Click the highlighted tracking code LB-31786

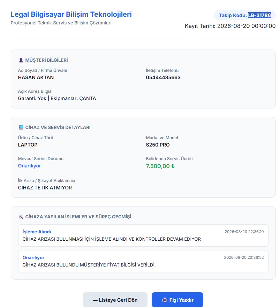(x=259, y=15)
